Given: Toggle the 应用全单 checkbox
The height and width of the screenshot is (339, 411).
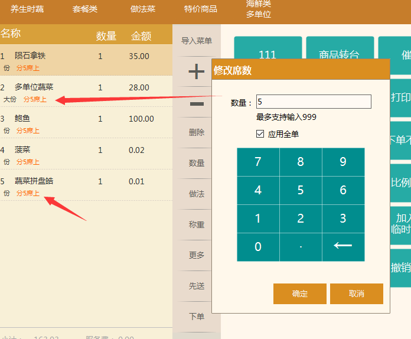Looking at the screenshot, I should tap(260, 134).
